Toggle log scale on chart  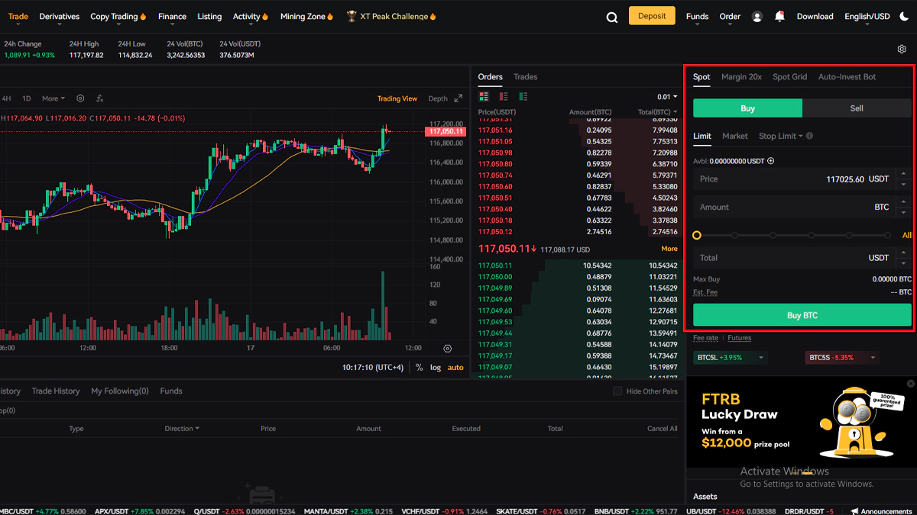click(x=436, y=368)
